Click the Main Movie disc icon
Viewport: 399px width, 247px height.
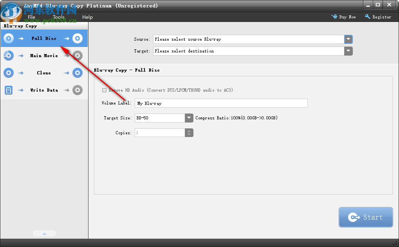(x=8, y=55)
